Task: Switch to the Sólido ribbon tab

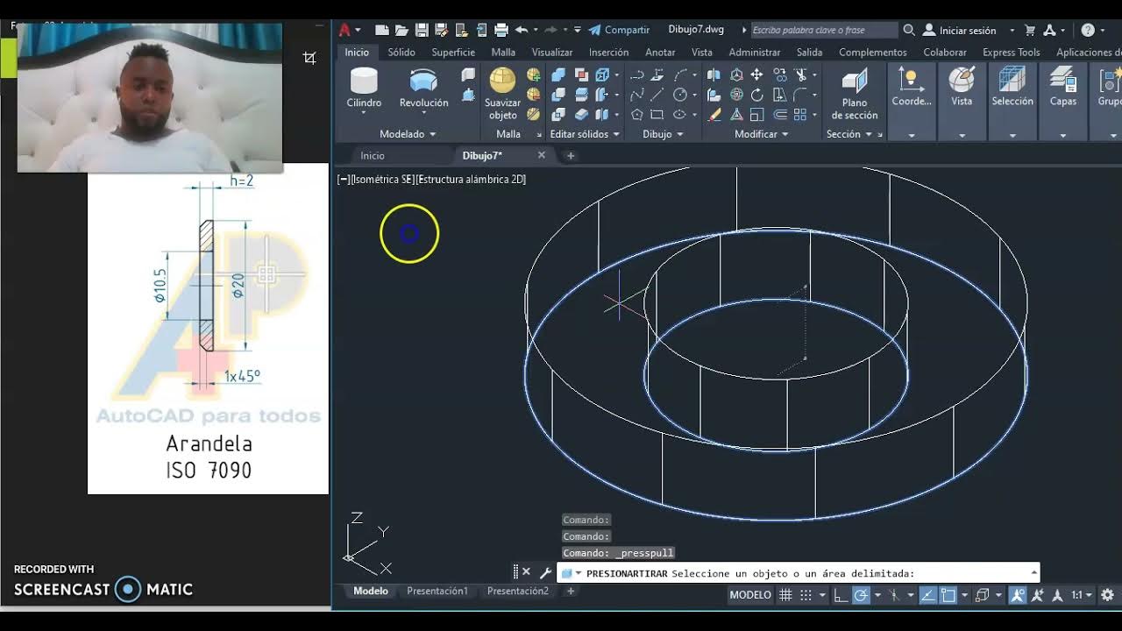Action: (x=401, y=53)
